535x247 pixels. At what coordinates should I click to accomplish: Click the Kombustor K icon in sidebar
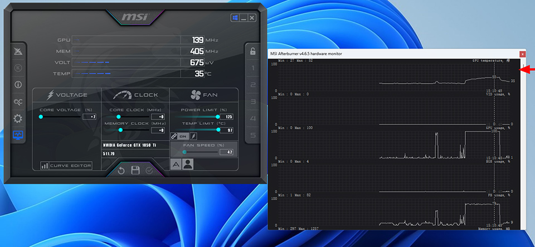click(x=18, y=68)
